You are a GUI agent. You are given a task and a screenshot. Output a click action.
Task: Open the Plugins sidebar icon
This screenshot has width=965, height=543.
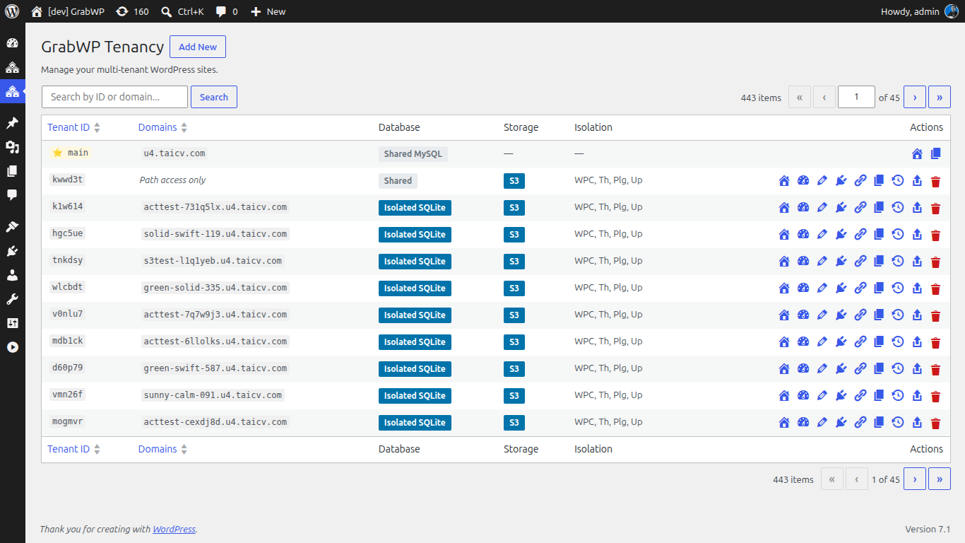pyautogui.click(x=12, y=251)
